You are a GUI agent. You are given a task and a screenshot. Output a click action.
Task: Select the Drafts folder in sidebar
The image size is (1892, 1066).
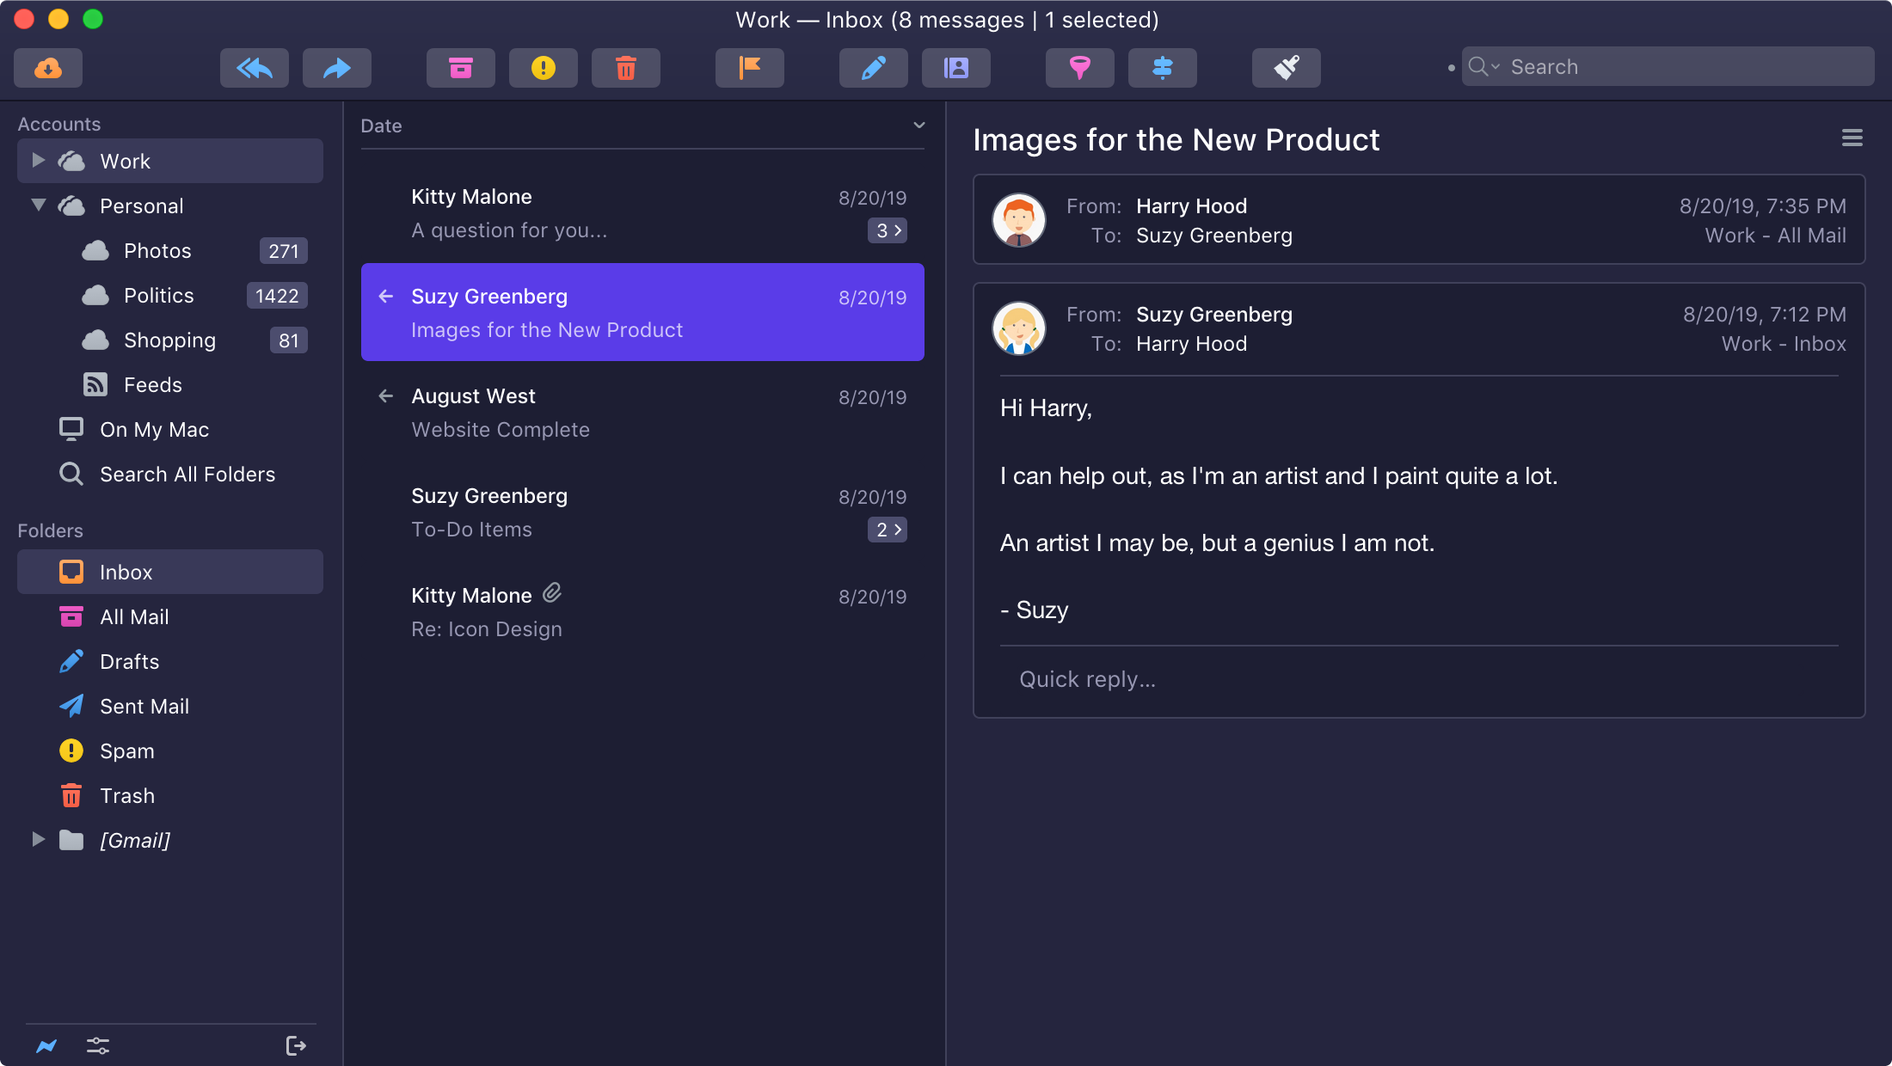129,662
